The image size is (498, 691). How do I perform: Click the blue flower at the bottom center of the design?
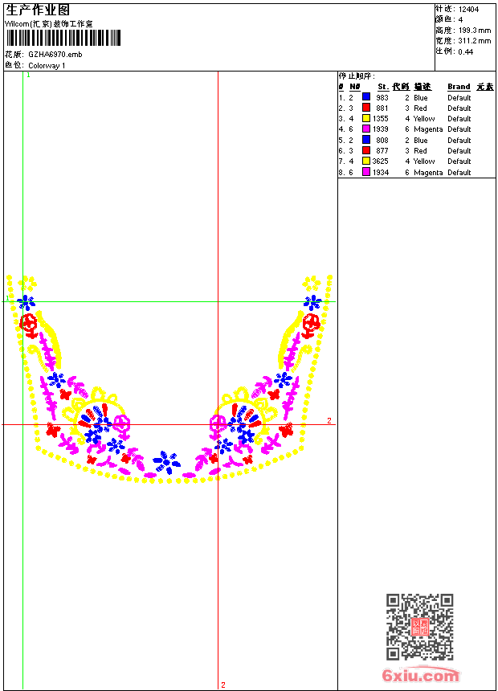167,461
